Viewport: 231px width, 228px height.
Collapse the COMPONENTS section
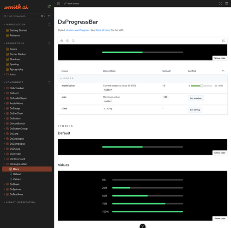[13, 82]
